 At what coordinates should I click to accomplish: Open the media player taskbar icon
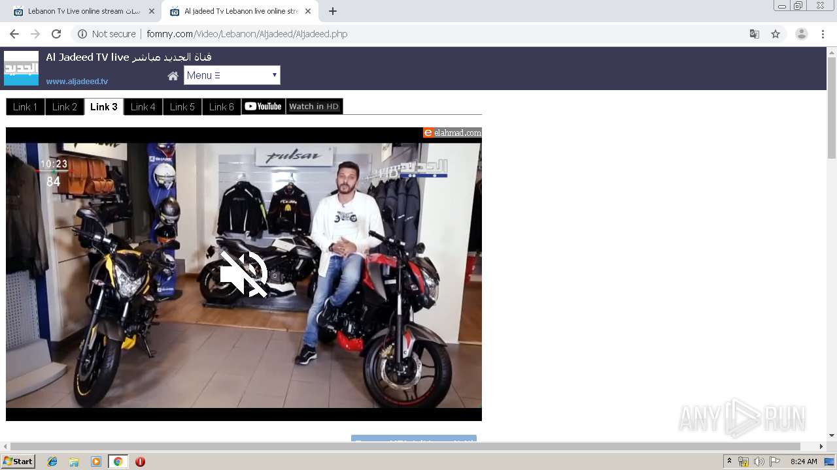tap(96, 462)
